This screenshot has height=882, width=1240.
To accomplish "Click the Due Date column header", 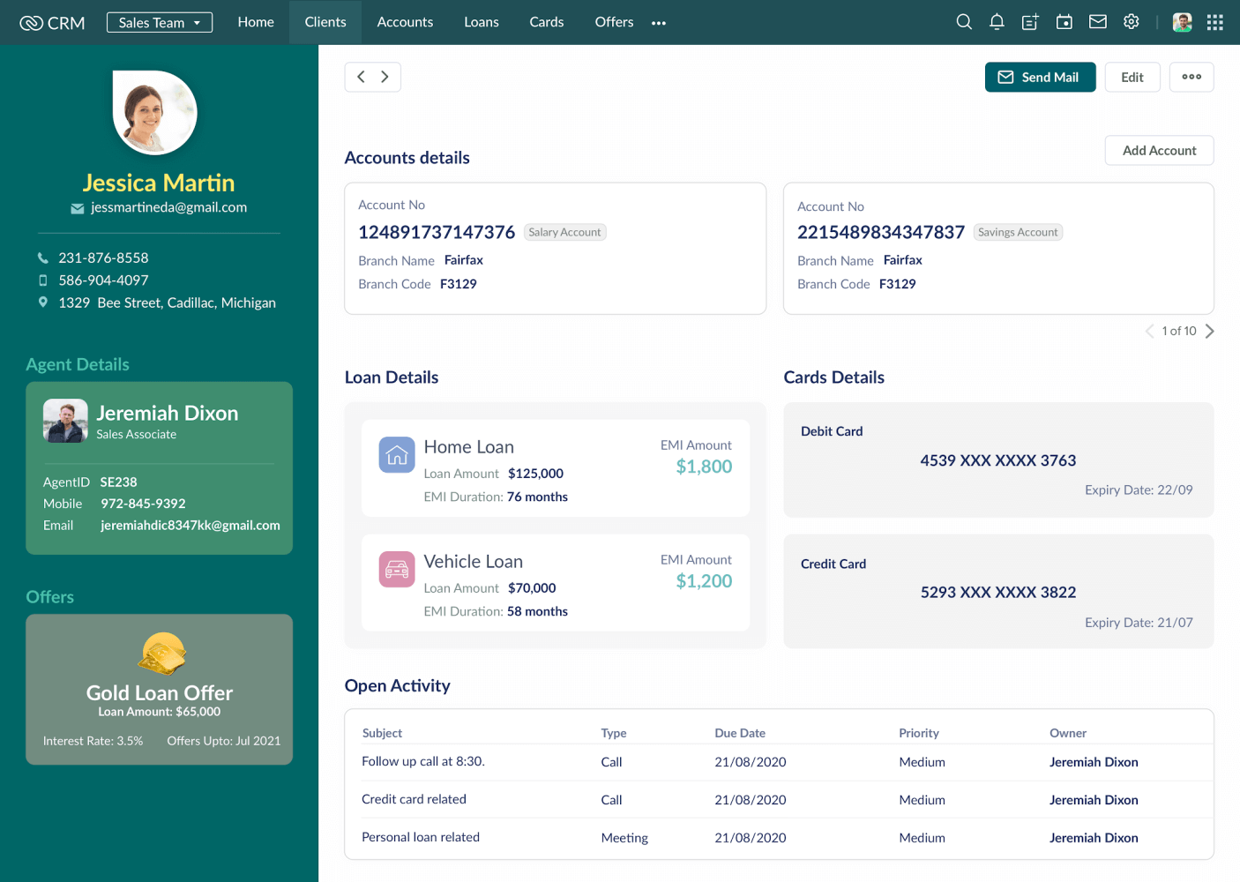I will [x=740, y=733].
